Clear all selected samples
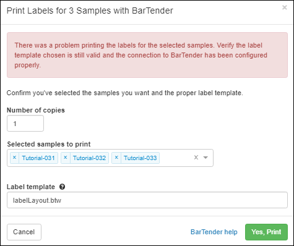 (196, 158)
